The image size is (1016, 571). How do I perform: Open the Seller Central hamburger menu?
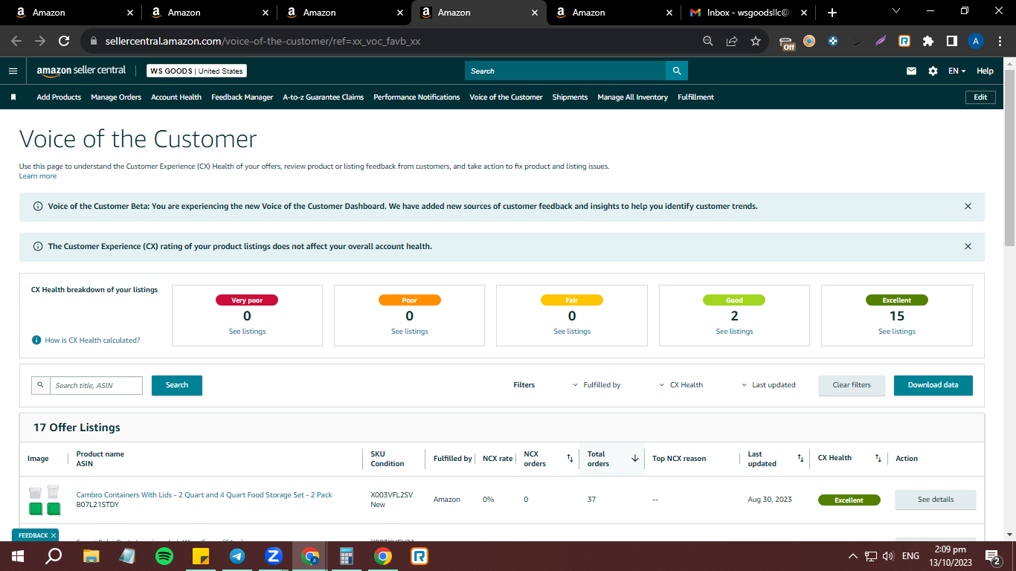pyautogui.click(x=13, y=71)
